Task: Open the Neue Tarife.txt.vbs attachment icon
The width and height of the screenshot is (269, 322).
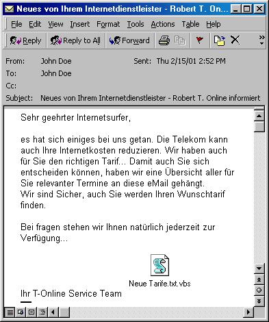Action: coord(159,265)
